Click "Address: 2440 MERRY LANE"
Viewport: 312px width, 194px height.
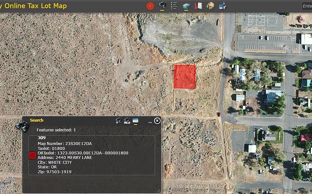pos(65,157)
